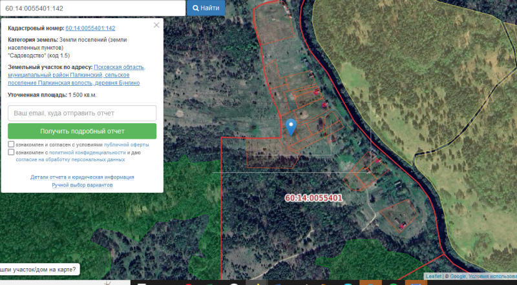
Task: Open Детали отчета и юридическая информация
Action: (82, 177)
